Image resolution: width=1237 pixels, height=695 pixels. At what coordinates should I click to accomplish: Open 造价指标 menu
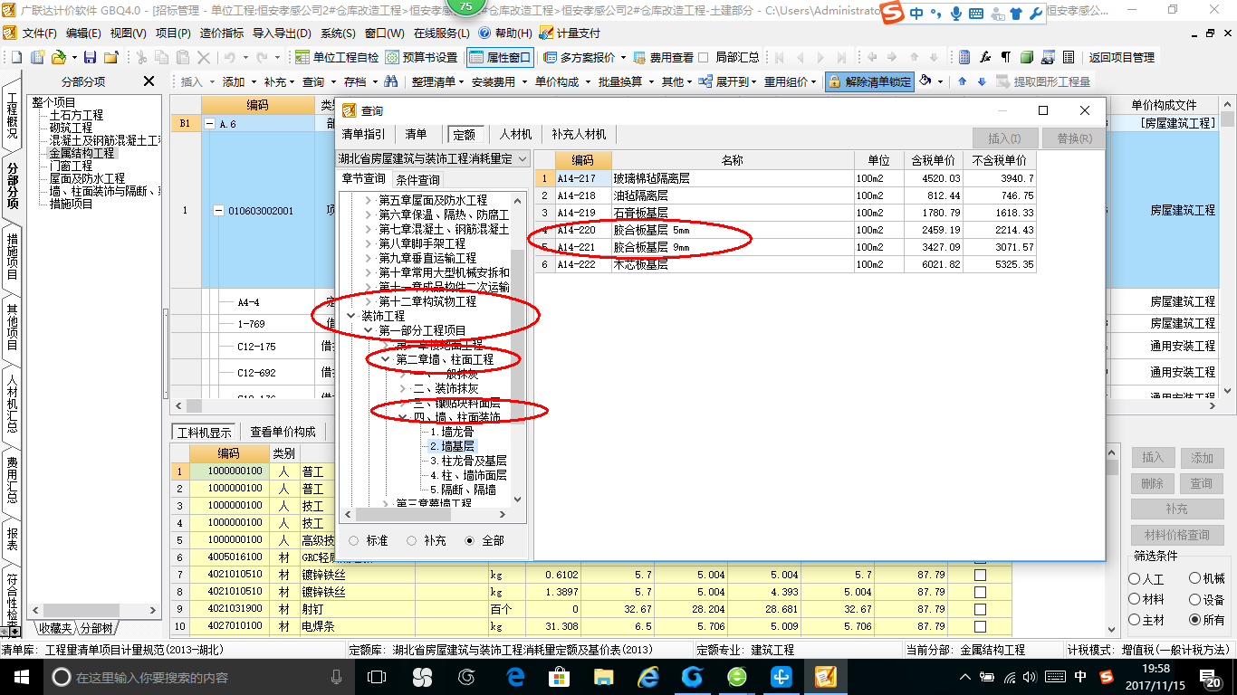coord(222,33)
